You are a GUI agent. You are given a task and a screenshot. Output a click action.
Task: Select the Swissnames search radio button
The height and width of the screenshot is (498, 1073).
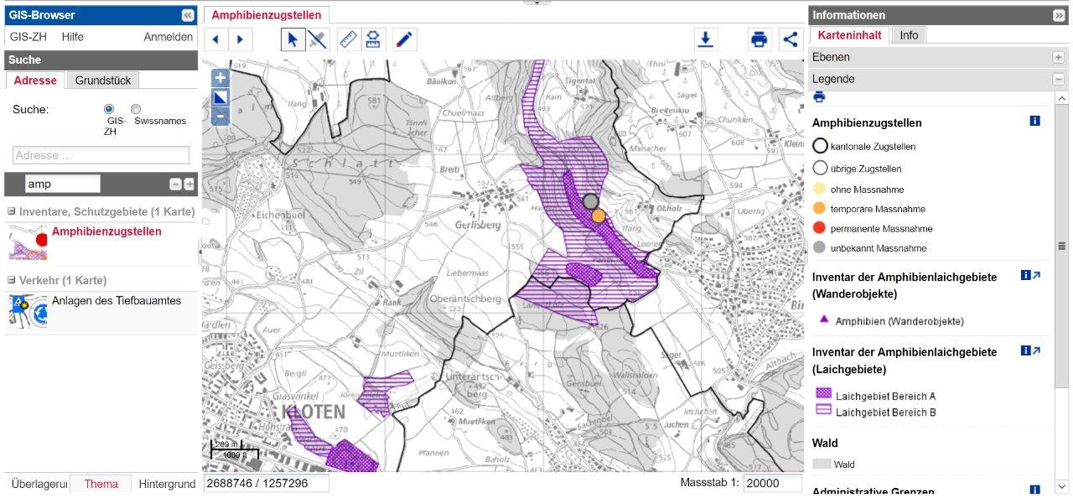click(136, 109)
